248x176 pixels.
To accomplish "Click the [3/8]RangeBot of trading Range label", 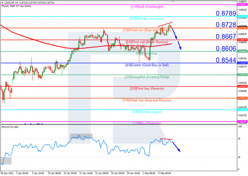I will tap(147, 77).
